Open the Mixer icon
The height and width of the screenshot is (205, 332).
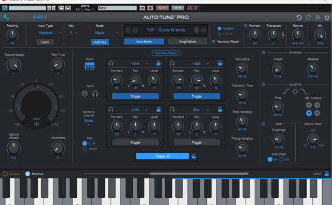pos(90,66)
